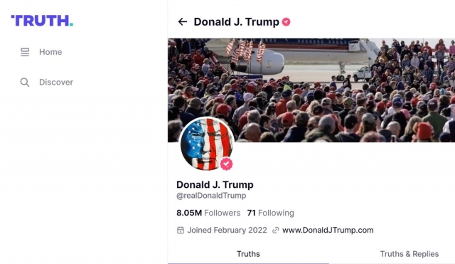Viewport: 455px width, 264px height.
Task: Click the Donald J. Trump header title
Action: tap(237, 22)
